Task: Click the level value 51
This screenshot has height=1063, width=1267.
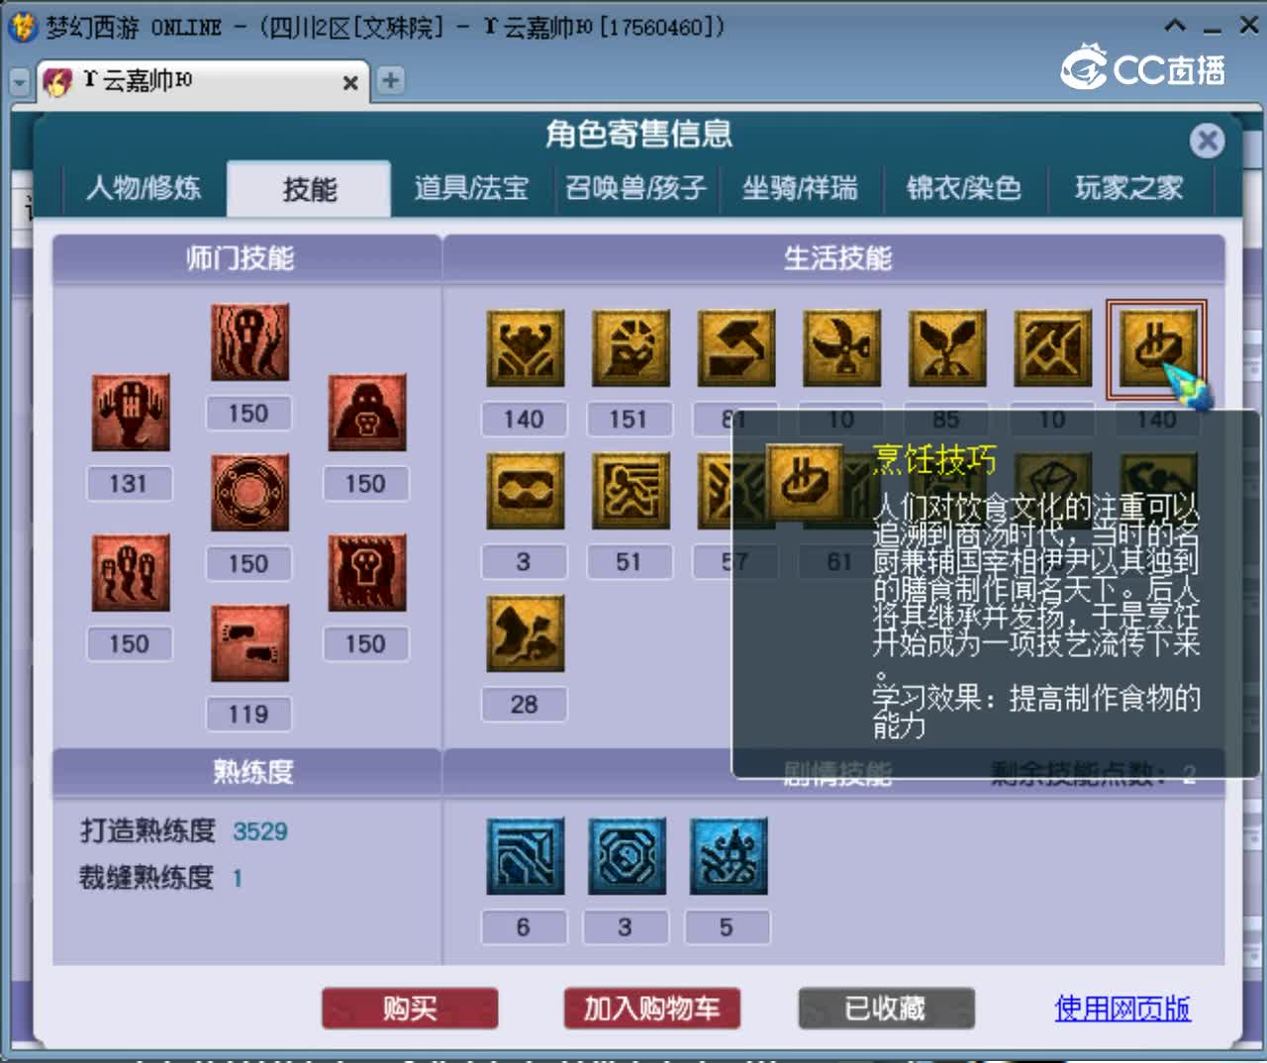Action: point(629,562)
